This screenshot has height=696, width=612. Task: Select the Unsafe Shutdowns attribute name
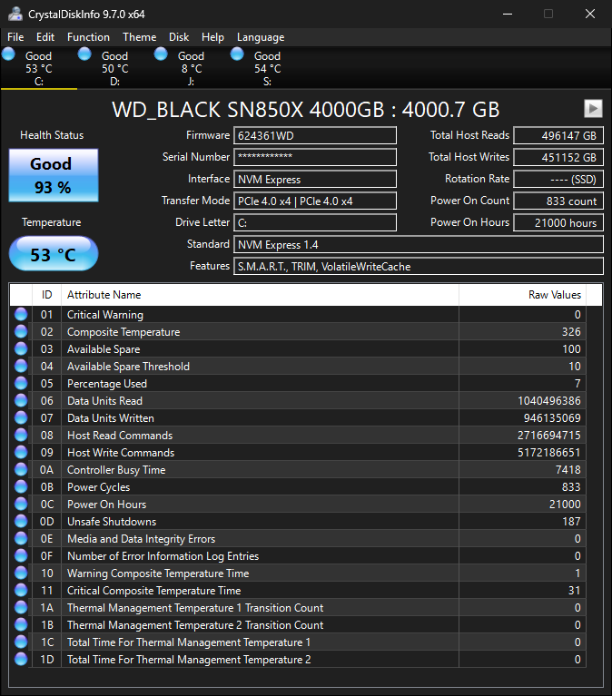click(x=112, y=522)
